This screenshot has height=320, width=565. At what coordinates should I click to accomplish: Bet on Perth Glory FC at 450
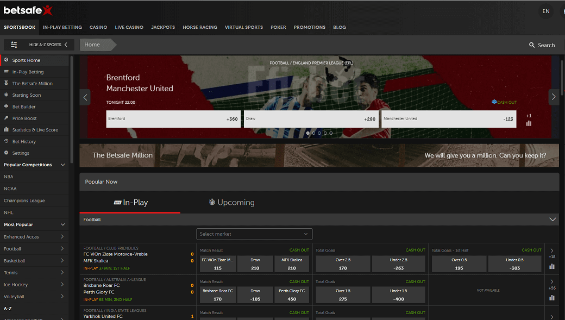point(292,295)
